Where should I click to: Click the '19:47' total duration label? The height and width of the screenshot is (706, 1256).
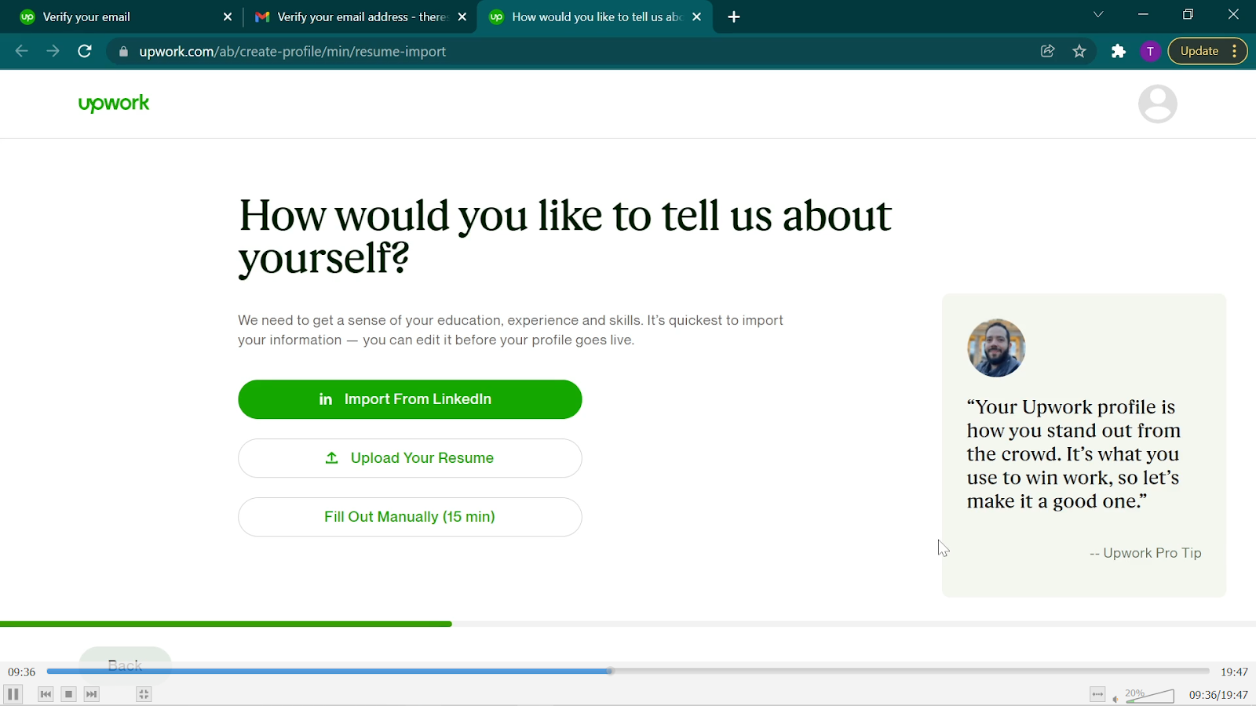click(1234, 671)
